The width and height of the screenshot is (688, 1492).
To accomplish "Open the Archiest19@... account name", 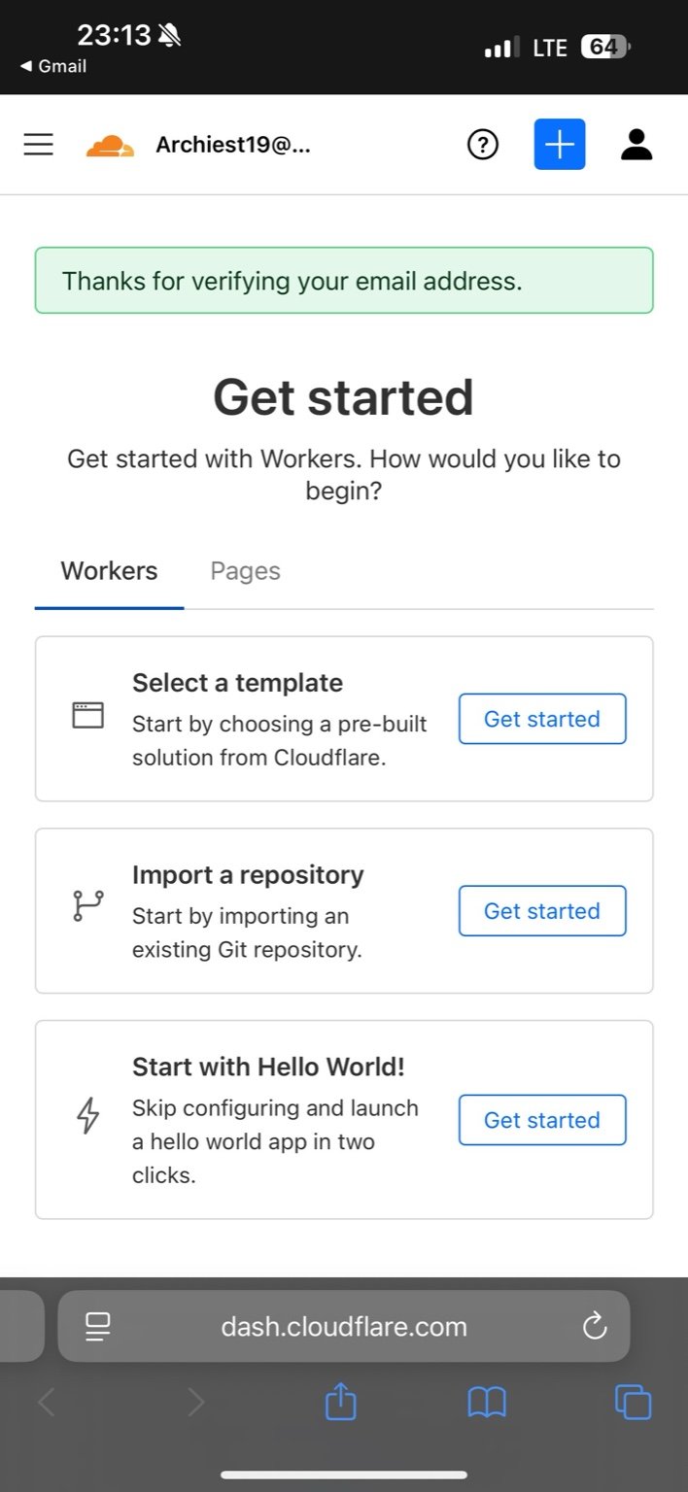I will (x=233, y=146).
